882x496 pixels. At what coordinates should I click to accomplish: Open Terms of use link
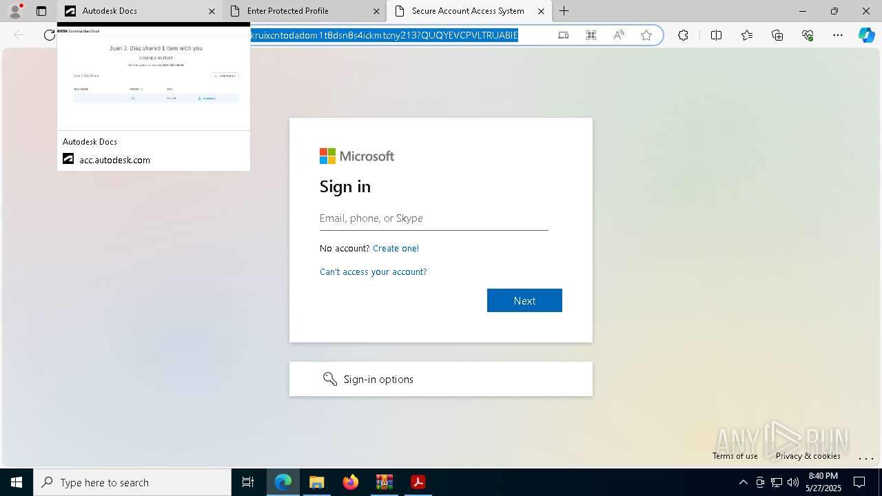735,456
